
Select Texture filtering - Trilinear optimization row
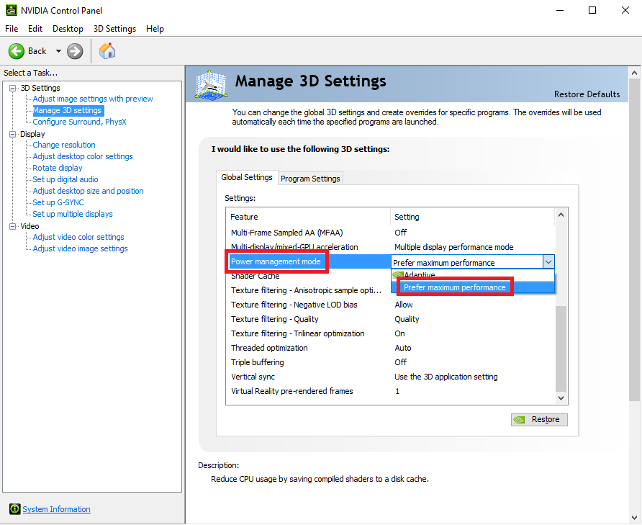(391, 333)
